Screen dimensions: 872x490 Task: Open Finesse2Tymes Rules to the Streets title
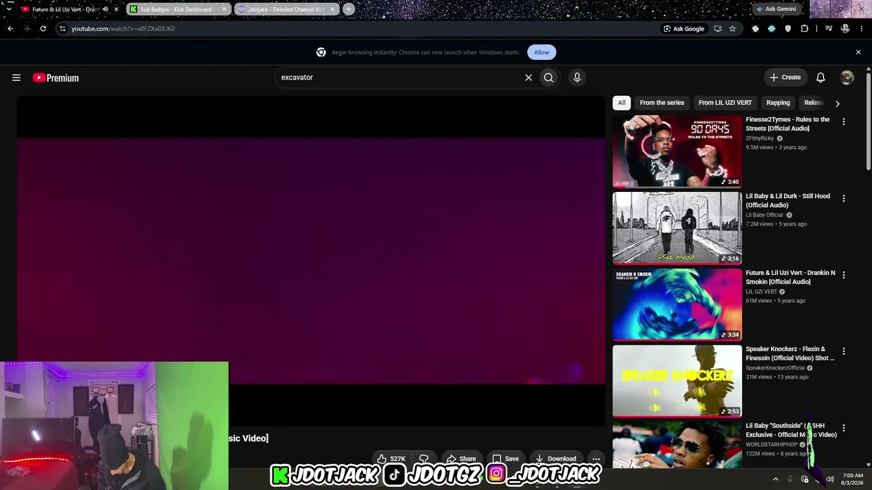coord(788,124)
